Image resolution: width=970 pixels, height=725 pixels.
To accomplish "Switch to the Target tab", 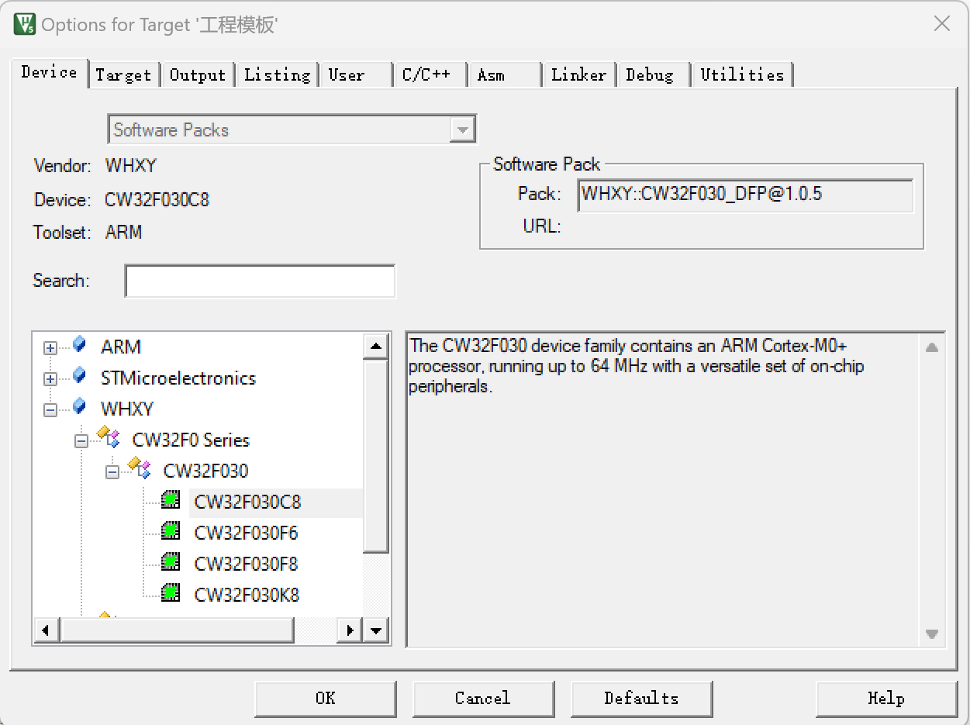I will pyautogui.click(x=123, y=75).
